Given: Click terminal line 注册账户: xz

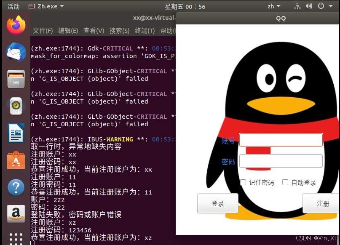Looking at the screenshot, I should (x=54, y=222).
